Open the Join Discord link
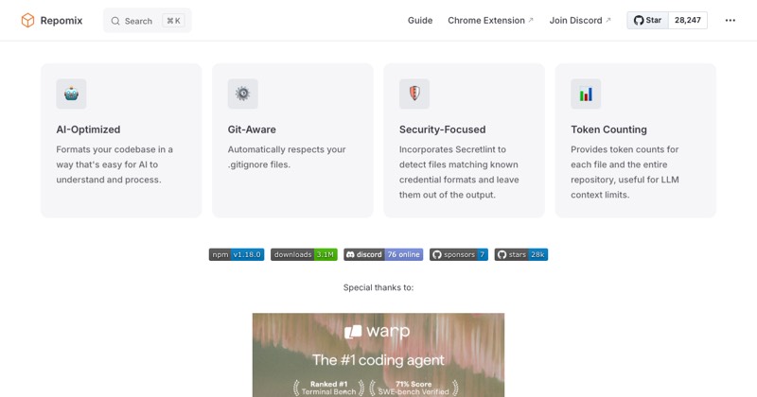The width and height of the screenshot is (757, 397). [x=580, y=20]
